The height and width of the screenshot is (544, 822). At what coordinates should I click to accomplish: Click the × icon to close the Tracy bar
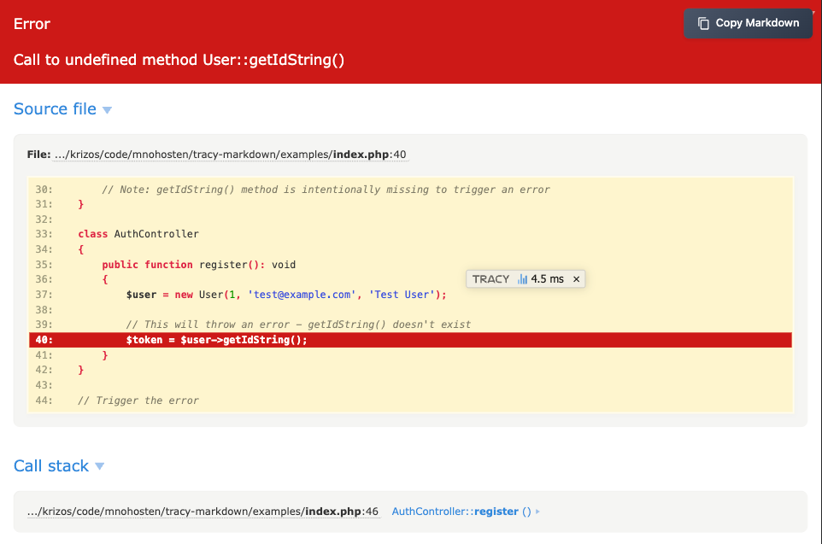tap(577, 278)
